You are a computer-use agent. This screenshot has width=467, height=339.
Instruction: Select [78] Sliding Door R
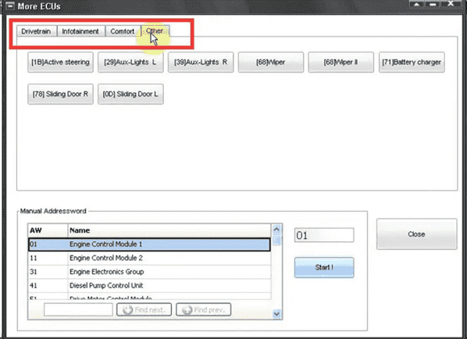[x=60, y=95]
